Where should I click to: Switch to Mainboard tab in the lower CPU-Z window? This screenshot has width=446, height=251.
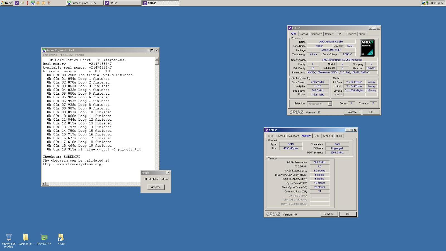click(293, 136)
